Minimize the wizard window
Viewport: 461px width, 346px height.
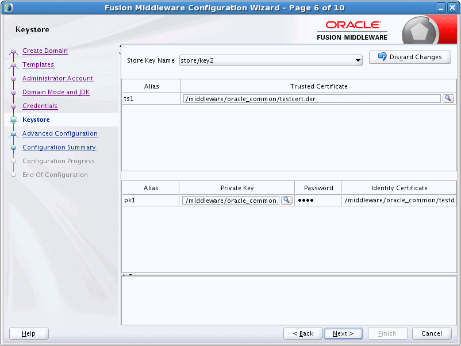pos(441,8)
